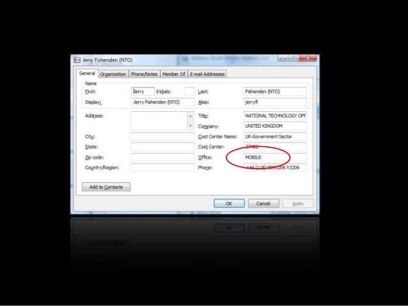Click the Cancel button
The height and width of the screenshot is (306, 408).
(x=263, y=203)
